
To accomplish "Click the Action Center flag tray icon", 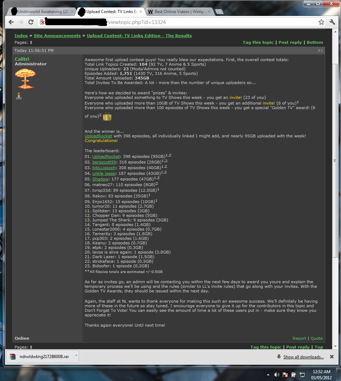I will [285, 375].
